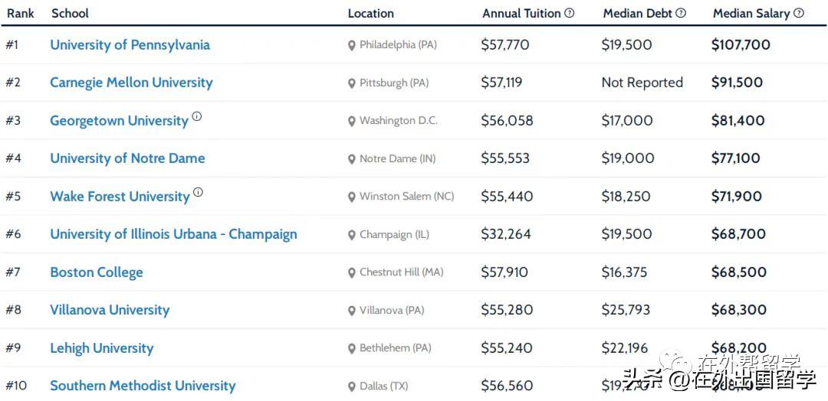This screenshot has height=401, width=828.
Task: Click the School column header
Action: pos(70,13)
